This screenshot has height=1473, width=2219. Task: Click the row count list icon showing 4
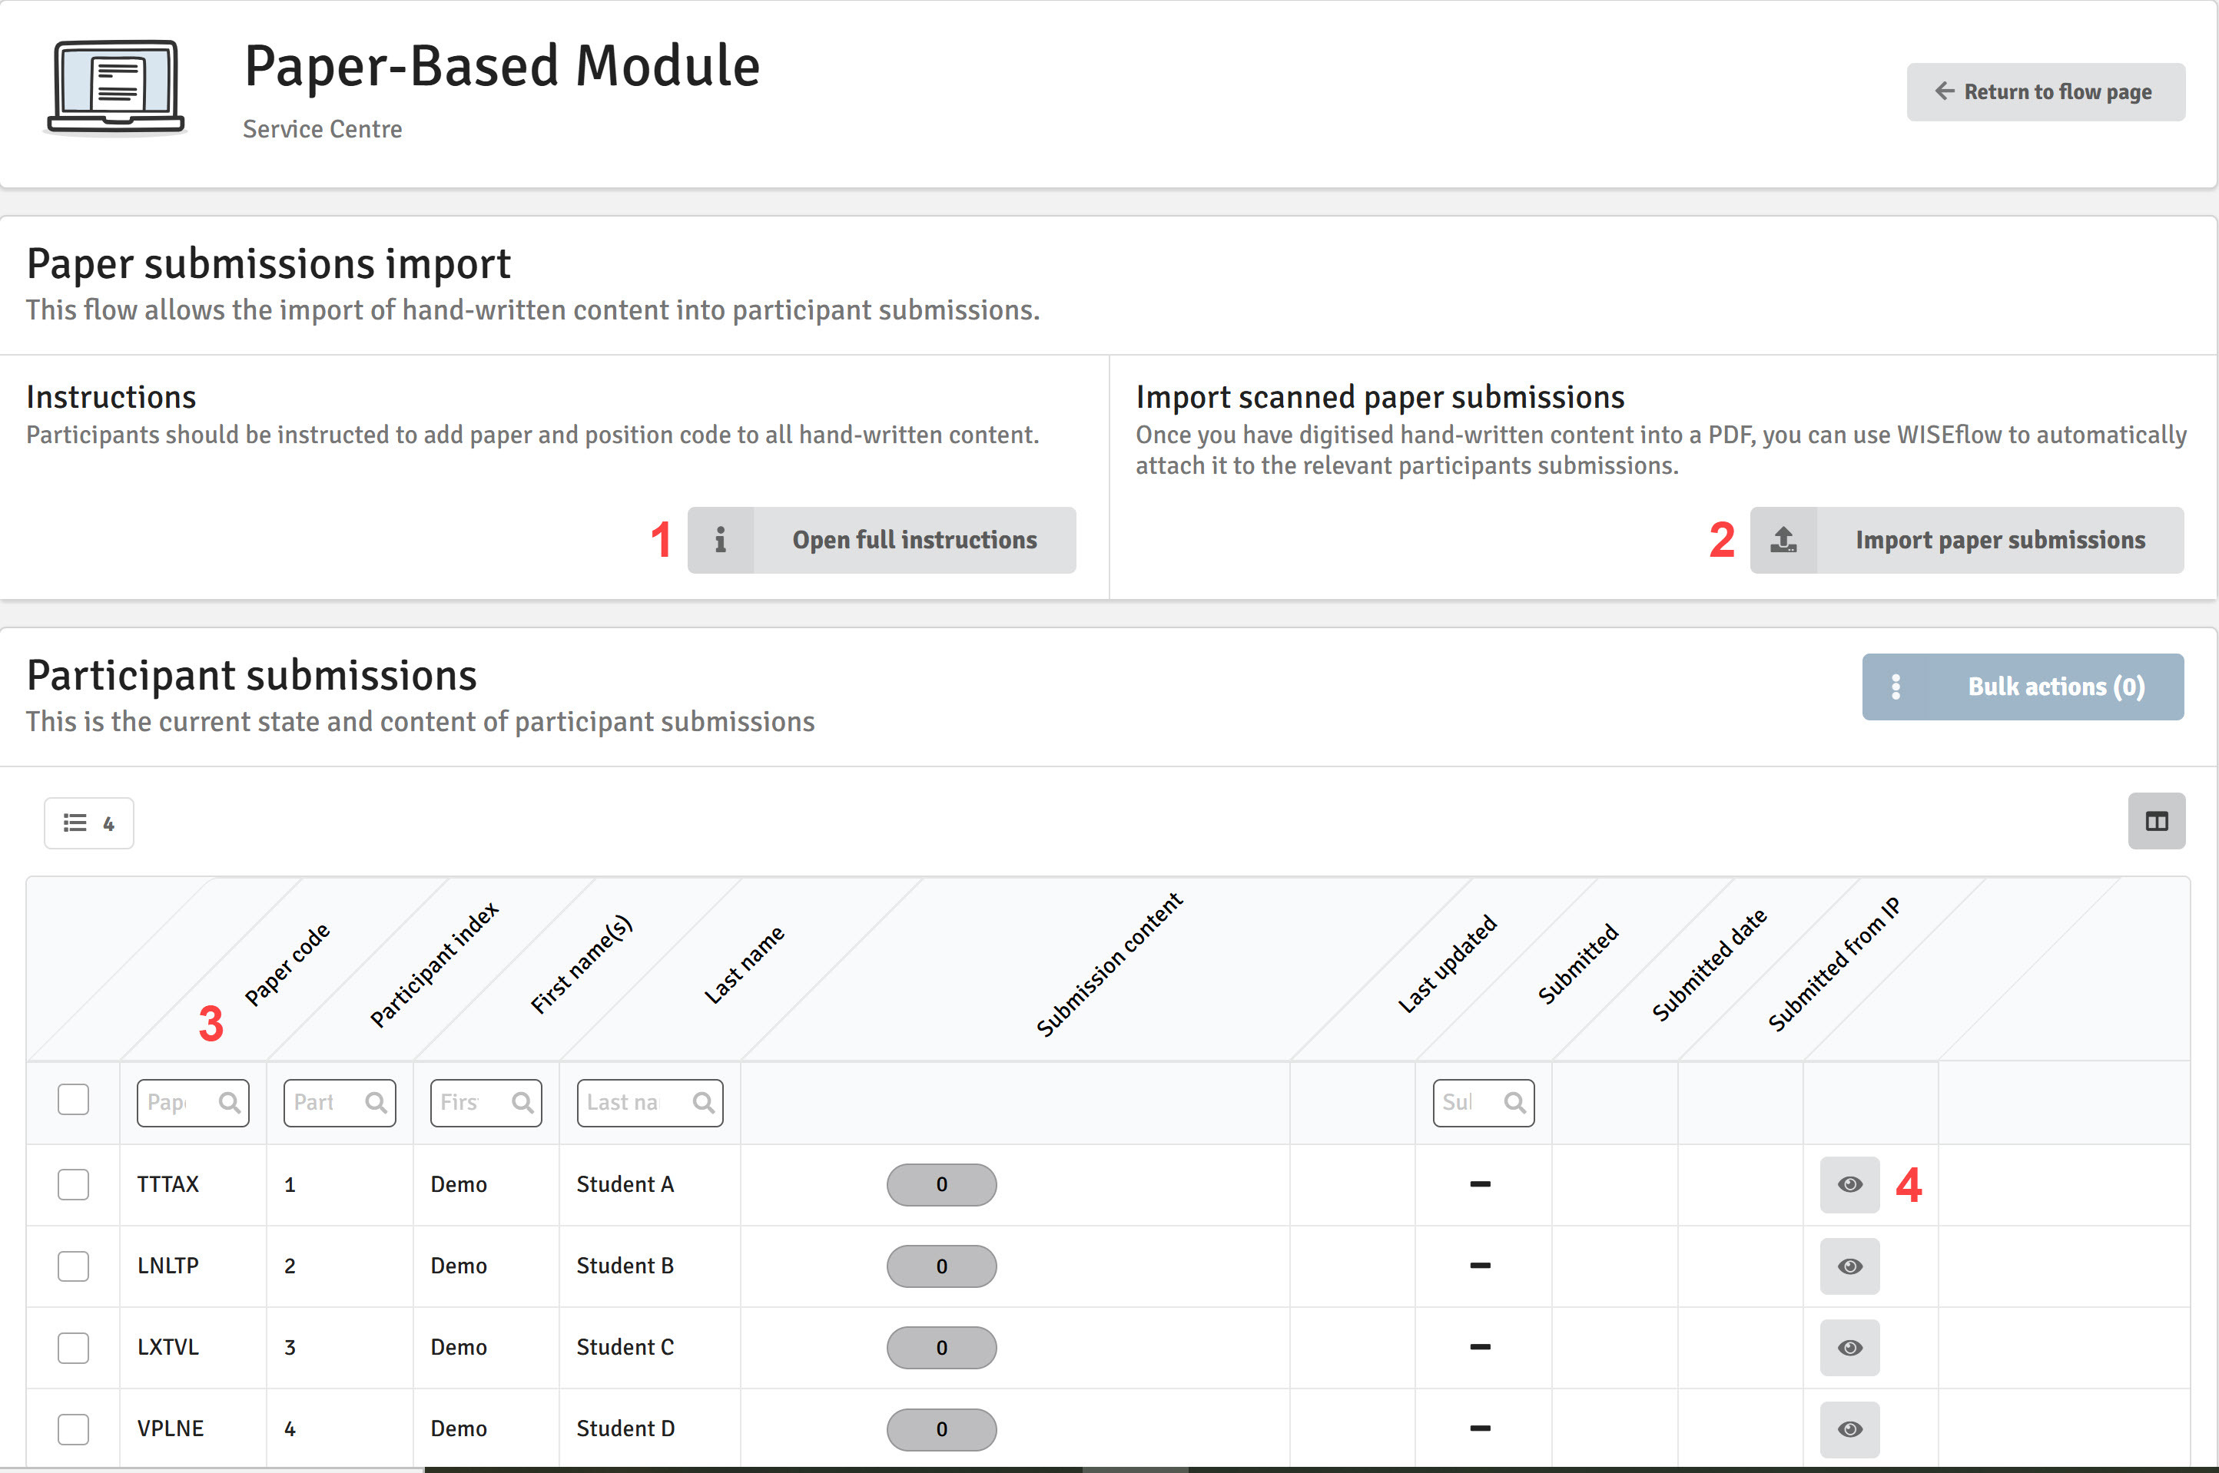89,824
